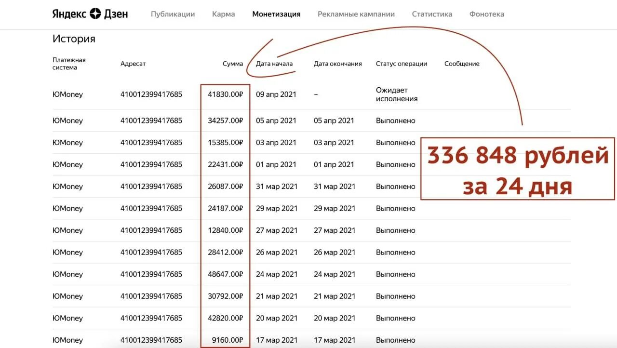Screen dimensions: 617x348
Task: Click ЮMoney in the 09 апр row
Action: click(67, 94)
